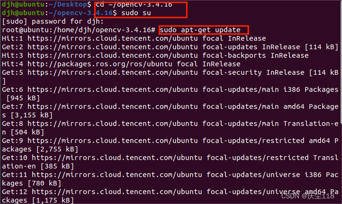The image size is (342, 204).
Task: Open the mirror URL on the Get:12 line
Action: click(x=114, y=192)
